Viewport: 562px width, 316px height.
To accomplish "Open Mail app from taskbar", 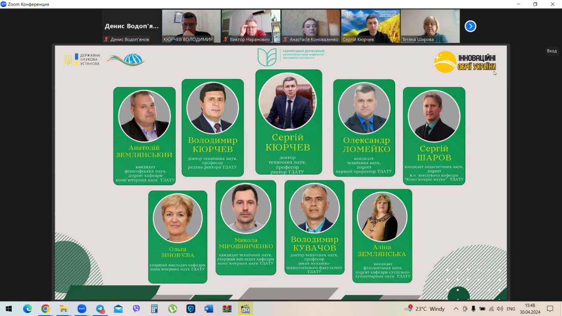I will pyautogui.click(x=118, y=309).
